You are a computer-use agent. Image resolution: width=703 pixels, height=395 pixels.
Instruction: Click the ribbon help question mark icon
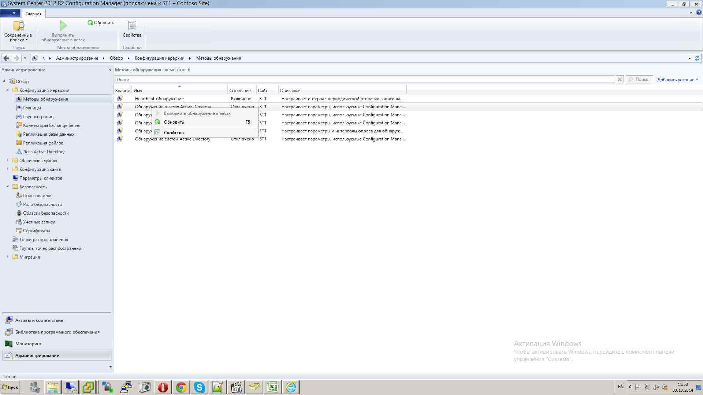point(699,13)
